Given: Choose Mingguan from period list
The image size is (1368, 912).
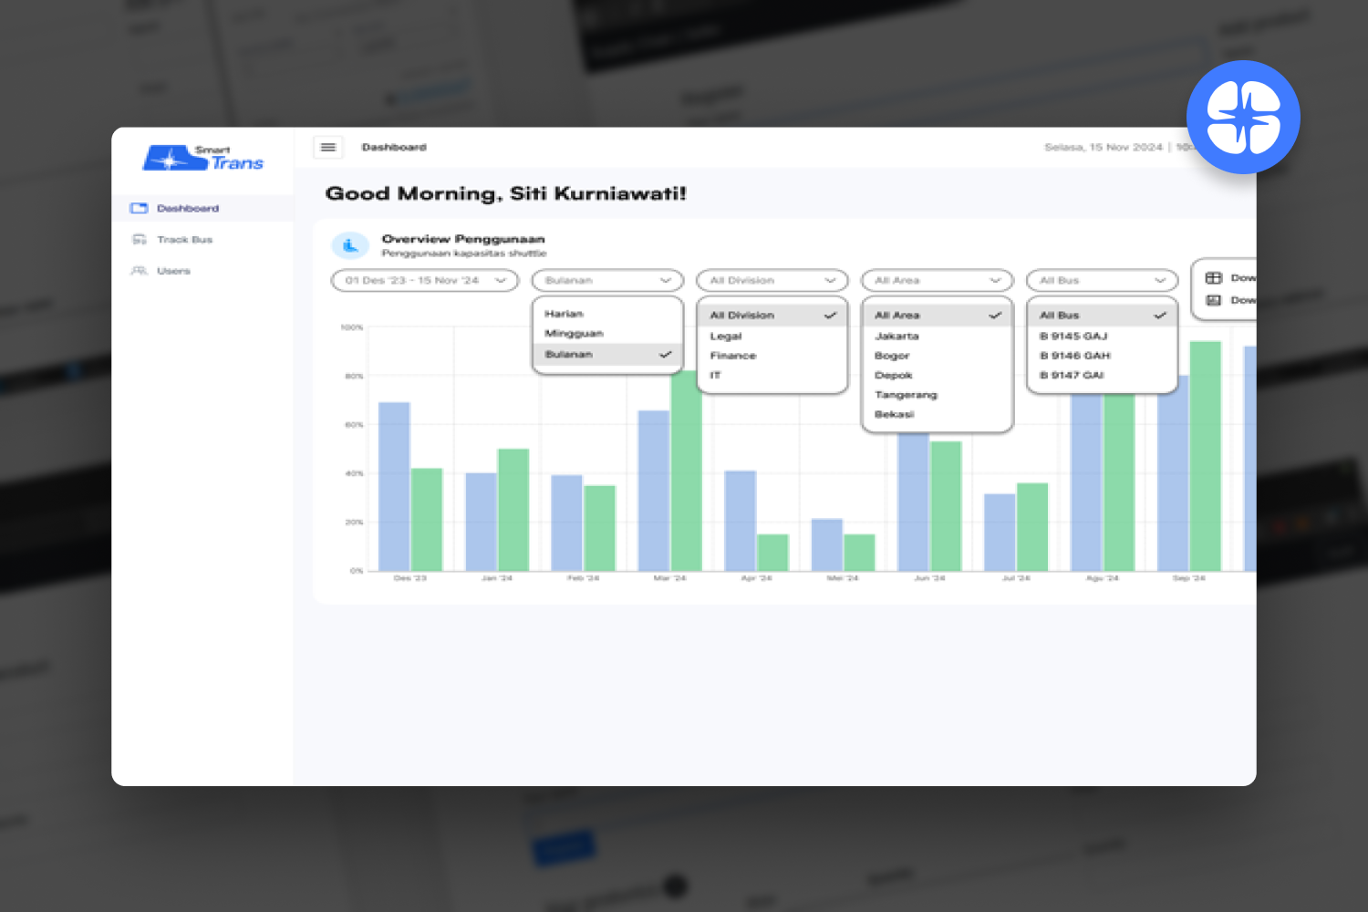Looking at the screenshot, I should (574, 334).
